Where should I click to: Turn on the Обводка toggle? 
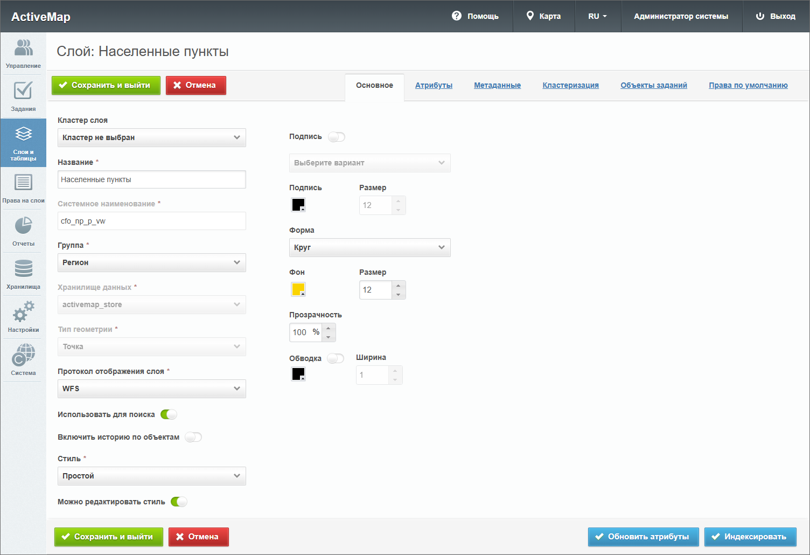point(336,358)
